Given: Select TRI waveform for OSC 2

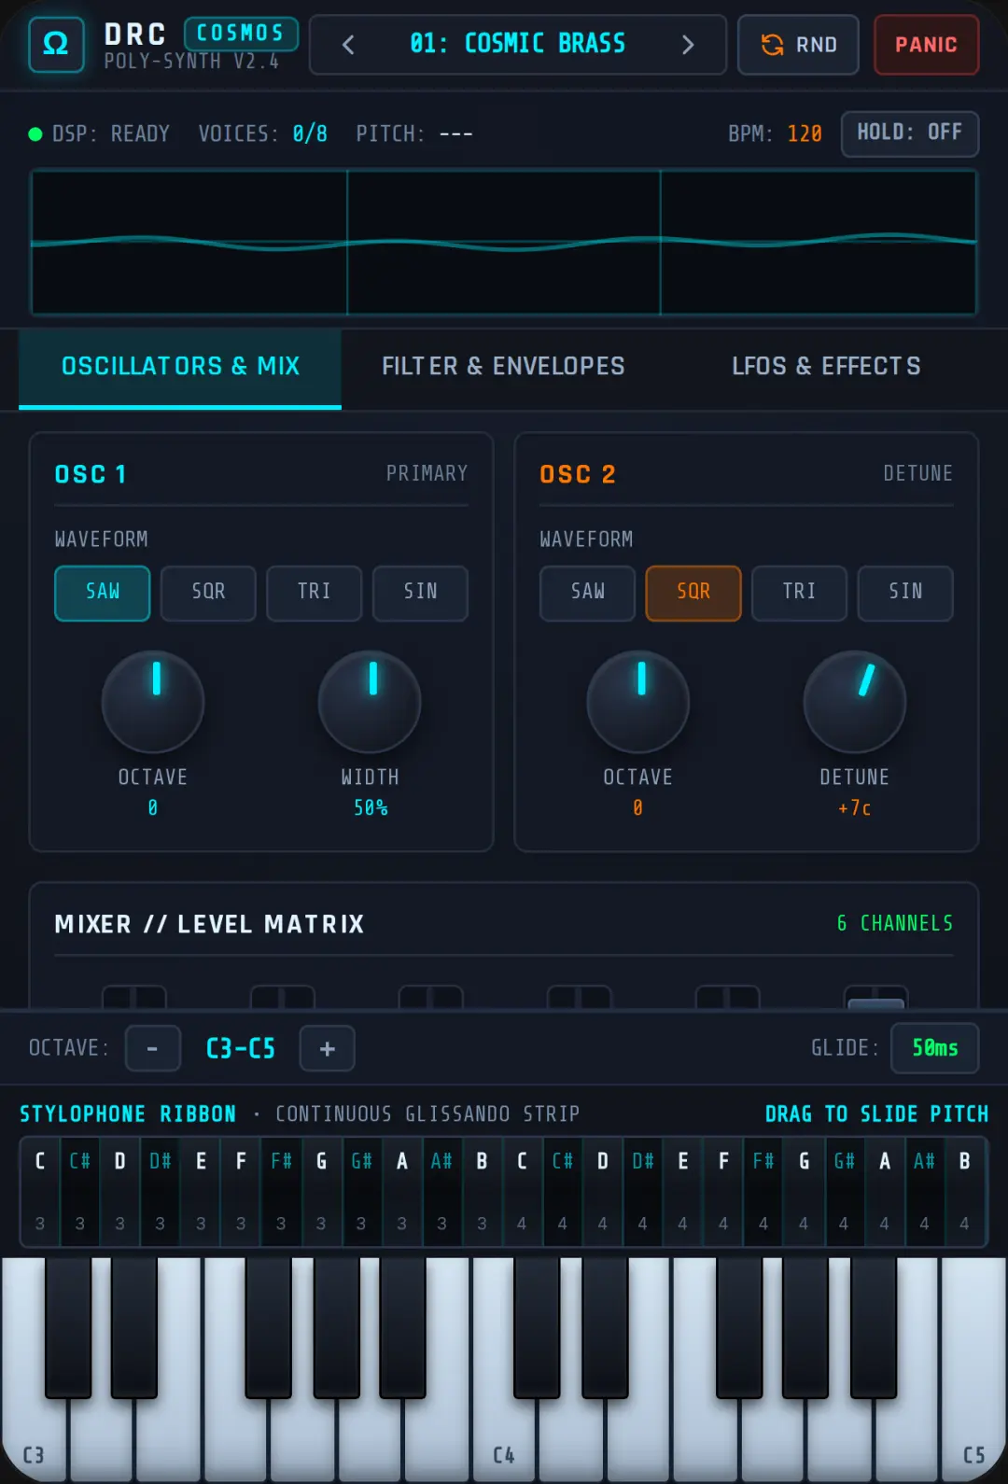Looking at the screenshot, I should (x=800, y=593).
